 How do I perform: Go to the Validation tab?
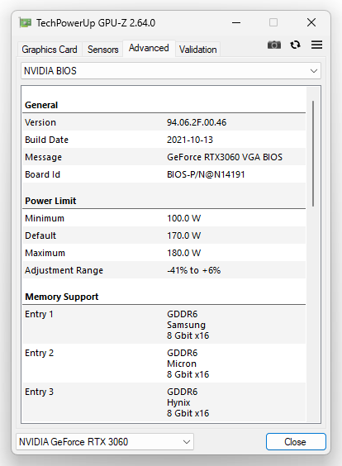click(x=198, y=50)
